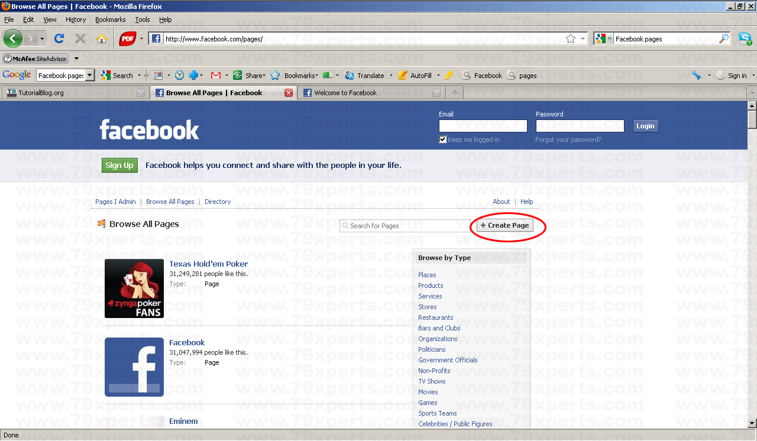757x441 pixels.
Task: Open the View menu
Action: point(50,20)
